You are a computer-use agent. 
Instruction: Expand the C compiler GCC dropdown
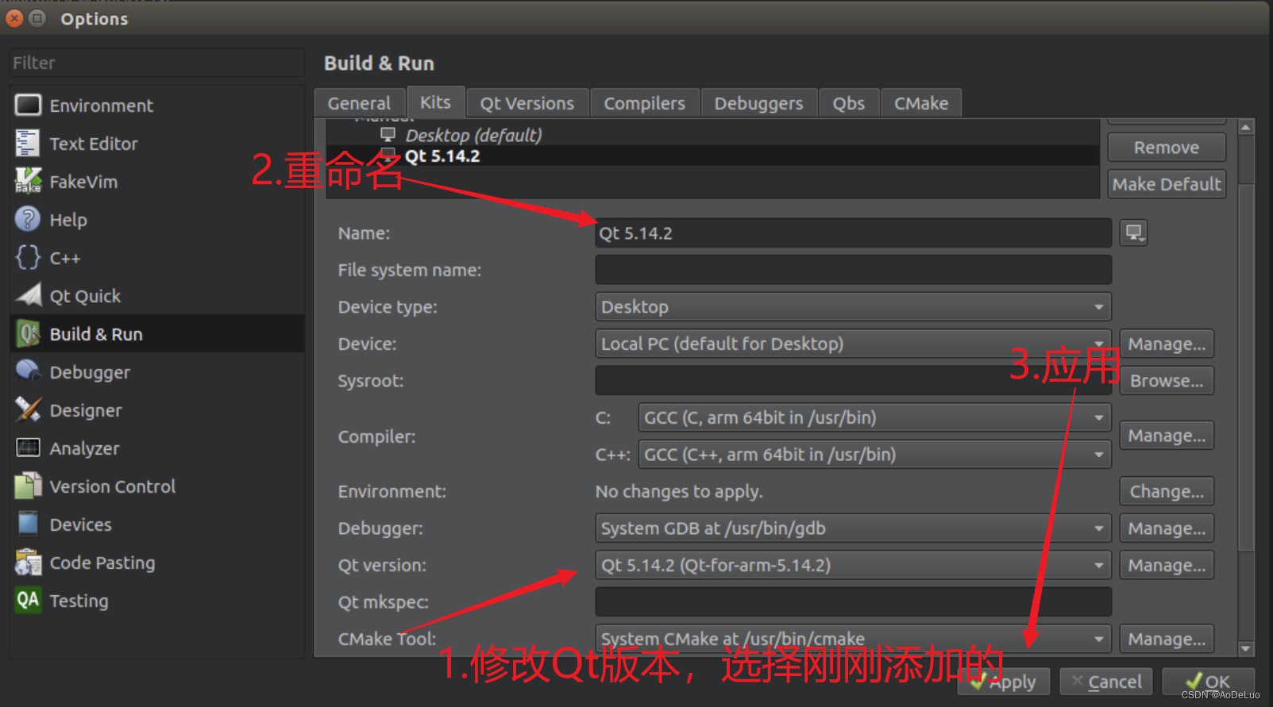pyautogui.click(x=874, y=417)
